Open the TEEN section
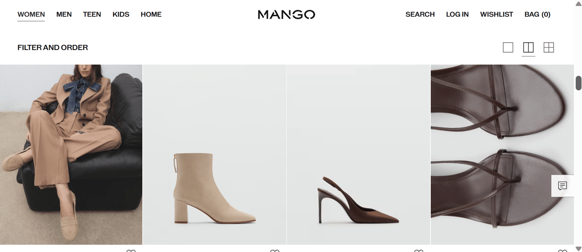 click(92, 15)
